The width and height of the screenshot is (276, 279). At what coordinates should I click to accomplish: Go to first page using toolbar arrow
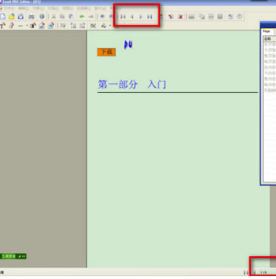pyautogui.click(x=123, y=17)
